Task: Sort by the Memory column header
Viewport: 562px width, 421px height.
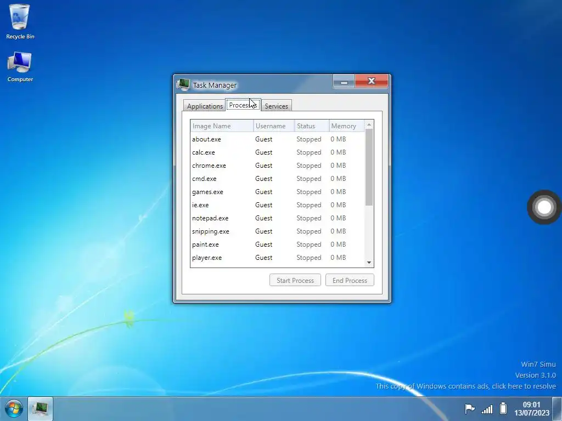Action: (x=347, y=126)
